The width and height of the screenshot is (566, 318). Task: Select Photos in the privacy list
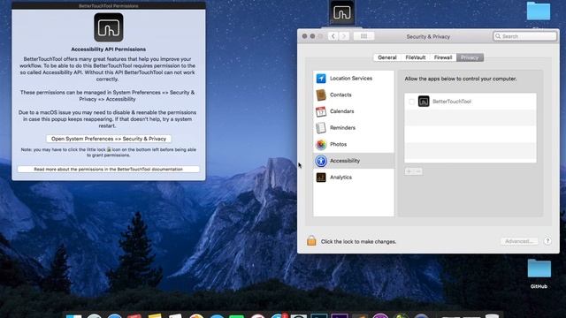coord(354,144)
